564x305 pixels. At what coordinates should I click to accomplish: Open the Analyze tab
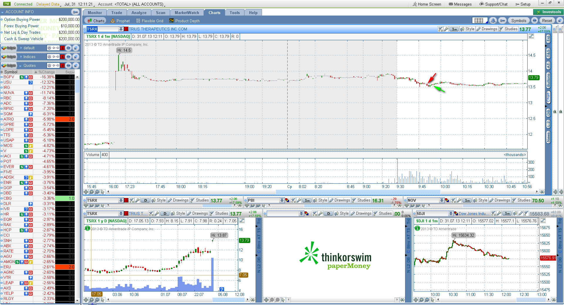139,13
